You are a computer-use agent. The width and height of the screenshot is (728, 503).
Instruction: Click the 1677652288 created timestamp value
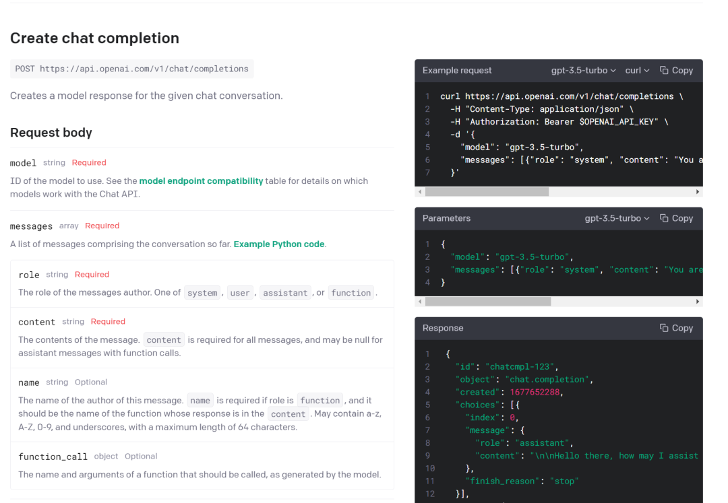535,392
